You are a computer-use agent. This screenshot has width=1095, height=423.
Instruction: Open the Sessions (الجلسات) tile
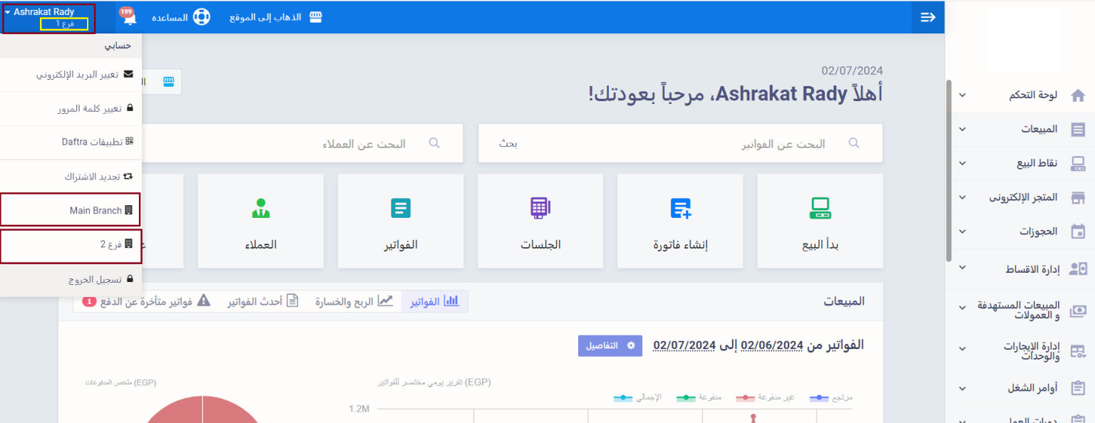point(540,221)
